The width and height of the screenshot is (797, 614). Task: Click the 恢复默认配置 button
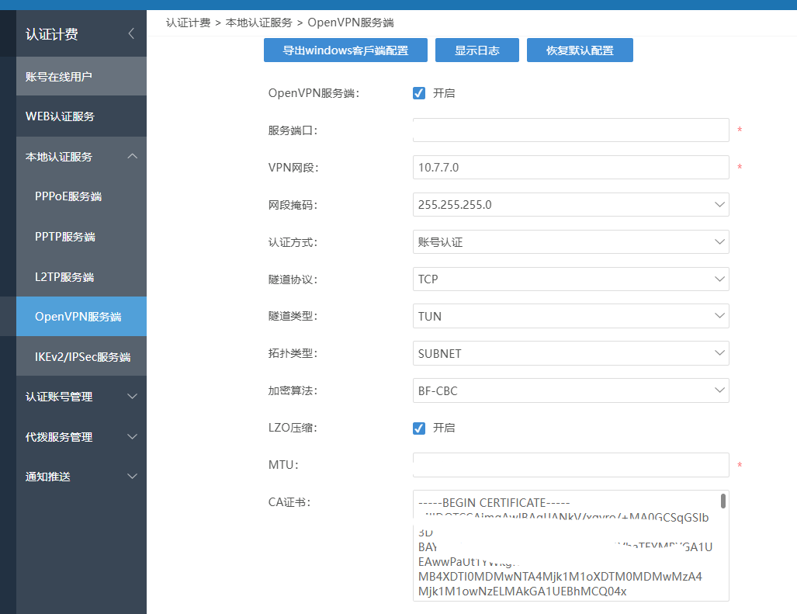click(580, 50)
